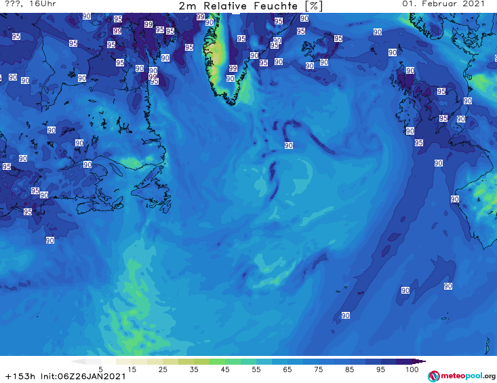Click the colorbar tick label 100
Screen dimensions: 497x383
tap(412, 369)
